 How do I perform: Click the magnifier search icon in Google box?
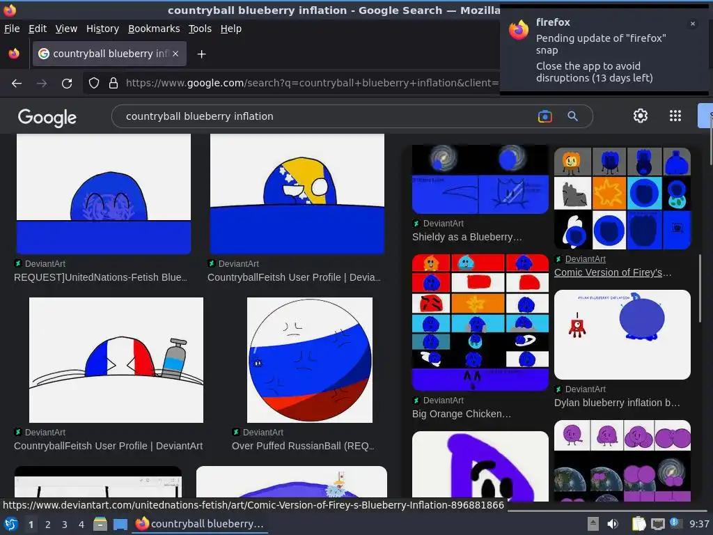coord(572,116)
